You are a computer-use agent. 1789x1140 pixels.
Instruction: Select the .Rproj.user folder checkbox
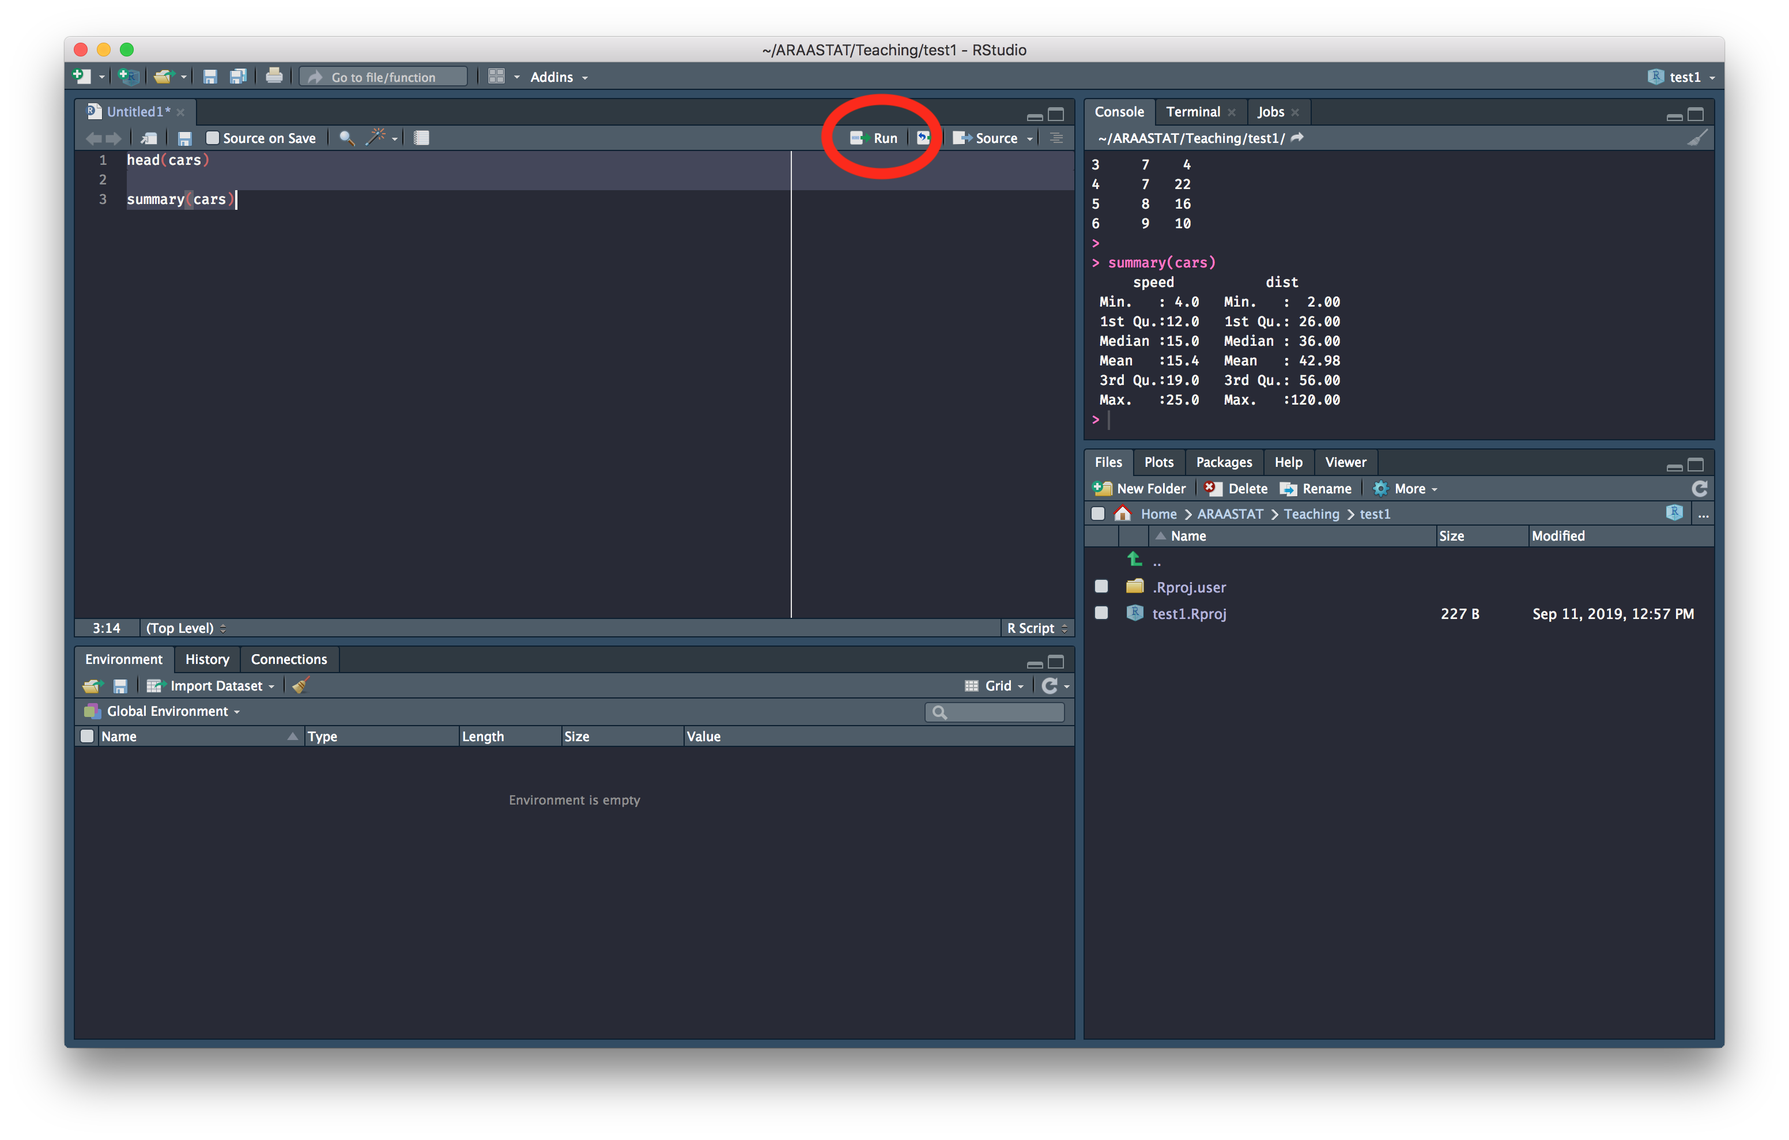click(x=1101, y=586)
